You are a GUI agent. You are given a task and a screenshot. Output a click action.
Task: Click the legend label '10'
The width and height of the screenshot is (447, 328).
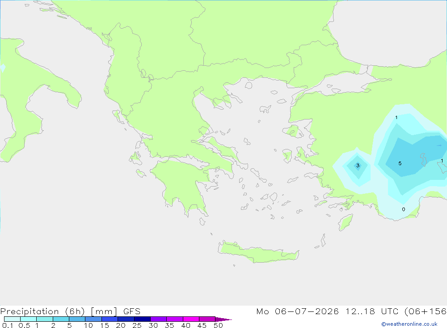point(88,325)
